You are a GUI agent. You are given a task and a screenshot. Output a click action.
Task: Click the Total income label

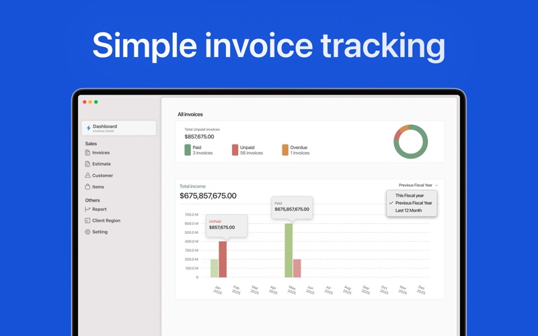point(192,186)
